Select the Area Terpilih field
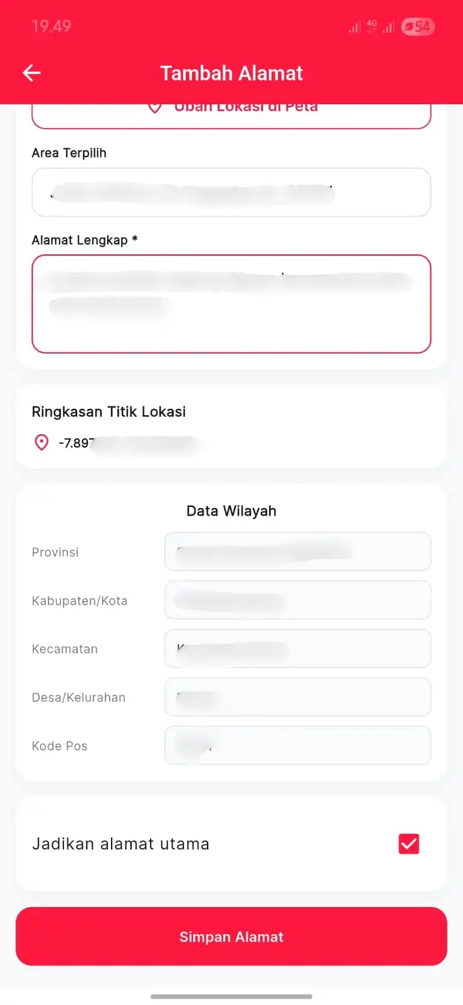Image resolution: width=463 pixels, height=1005 pixels. [231, 192]
